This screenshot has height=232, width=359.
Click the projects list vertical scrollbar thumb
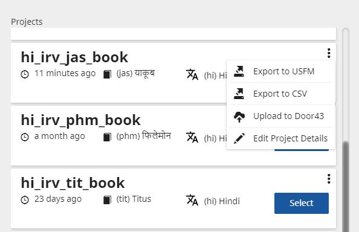point(346,187)
